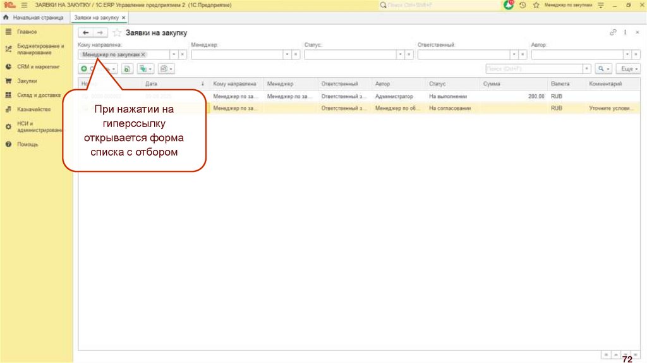This screenshot has height=363, width=647.
Task: Add Заявки на закупку to favorites star
Action: click(116, 32)
